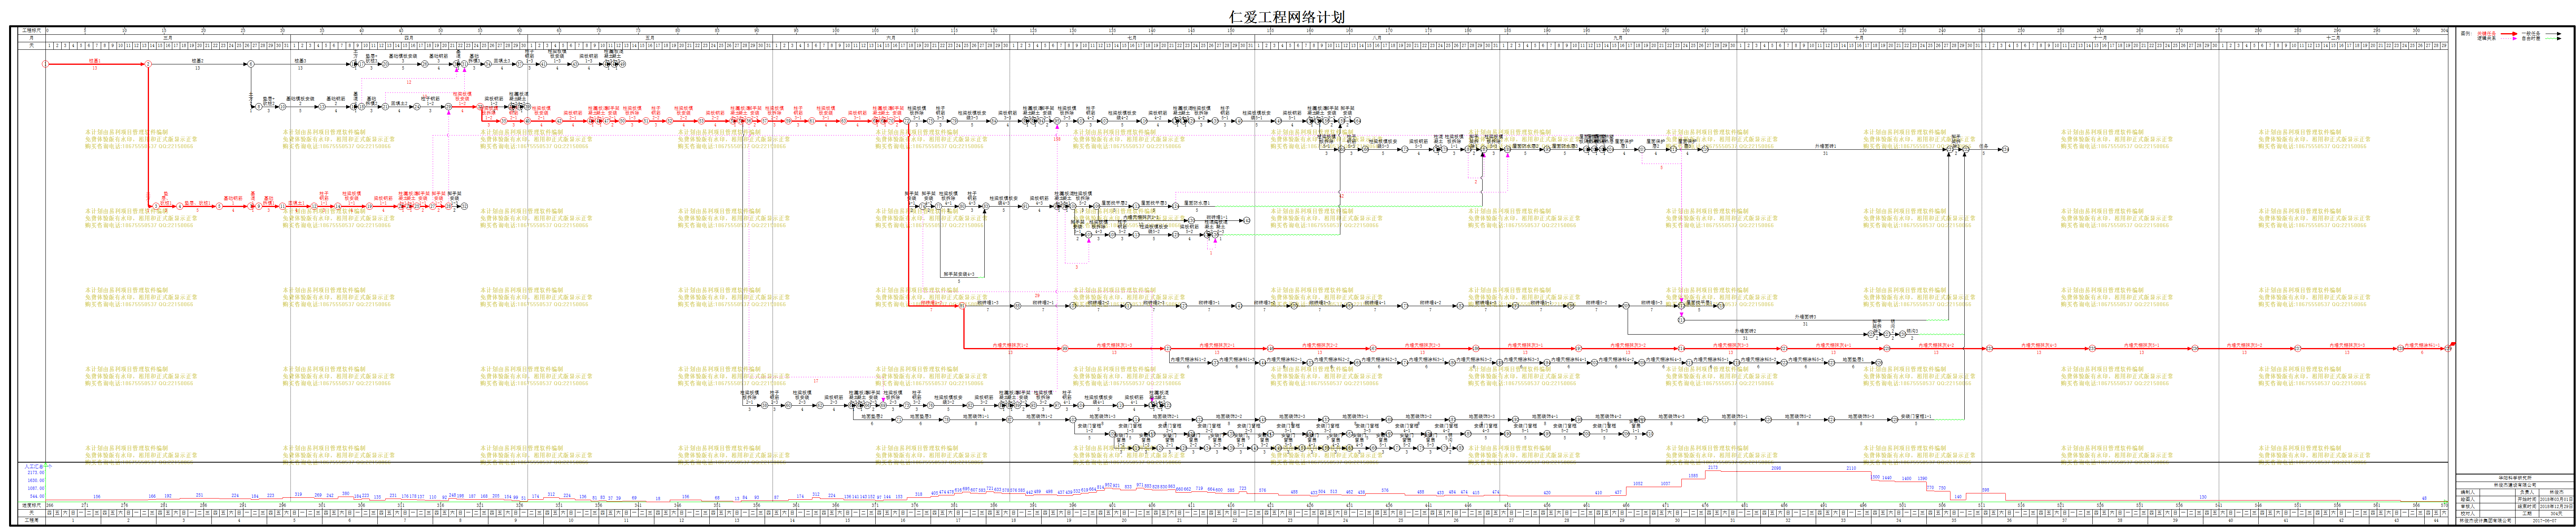Click the red node 1 circle
The image size is (2576, 527).
[x=45, y=64]
